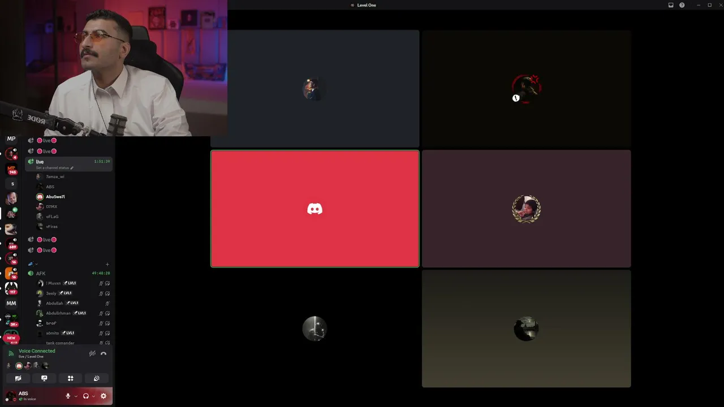The height and width of the screenshot is (407, 724).
Task: Open the Discord inbox icon
Action: [x=671, y=5]
